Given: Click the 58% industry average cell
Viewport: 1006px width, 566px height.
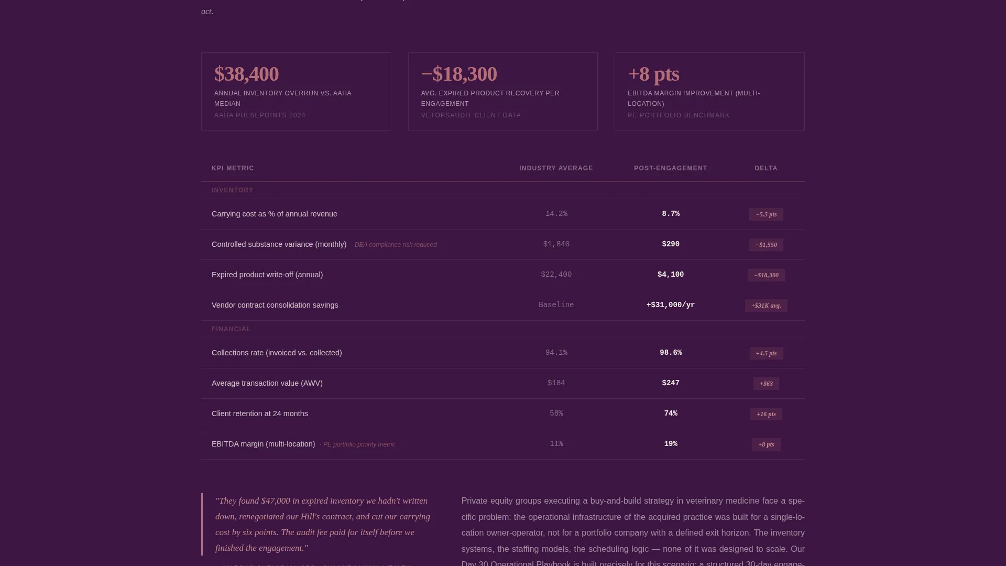Looking at the screenshot, I should click(x=556, y=413).
